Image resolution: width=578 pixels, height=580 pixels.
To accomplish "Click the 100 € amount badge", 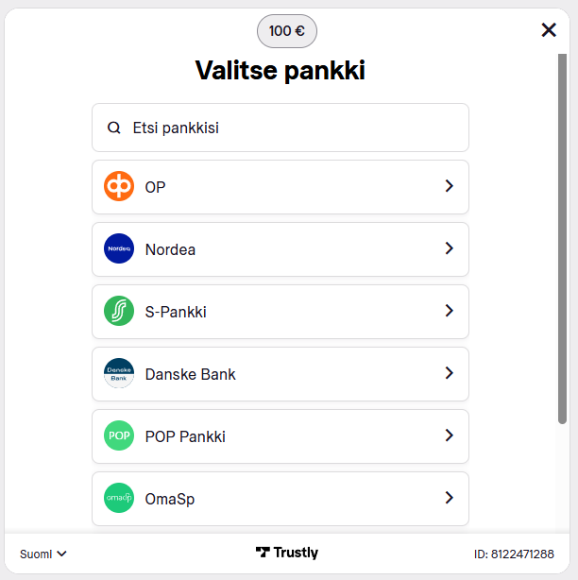I will pos(287,31).
